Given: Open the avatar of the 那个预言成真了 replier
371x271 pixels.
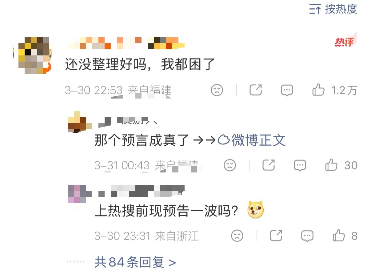Looking at the screenshot, I should coord(80,122).
